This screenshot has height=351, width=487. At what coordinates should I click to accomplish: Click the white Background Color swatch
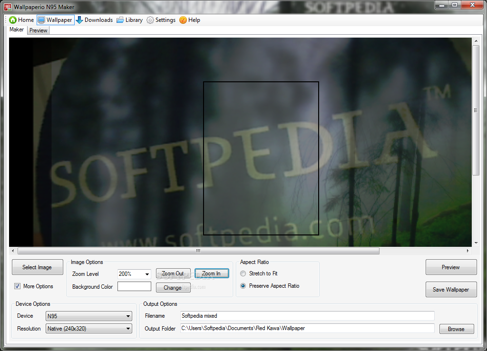tap(134, 286)
